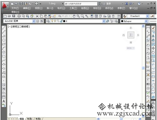Toggle layer 0 lock padlock icon

[61, 21]
